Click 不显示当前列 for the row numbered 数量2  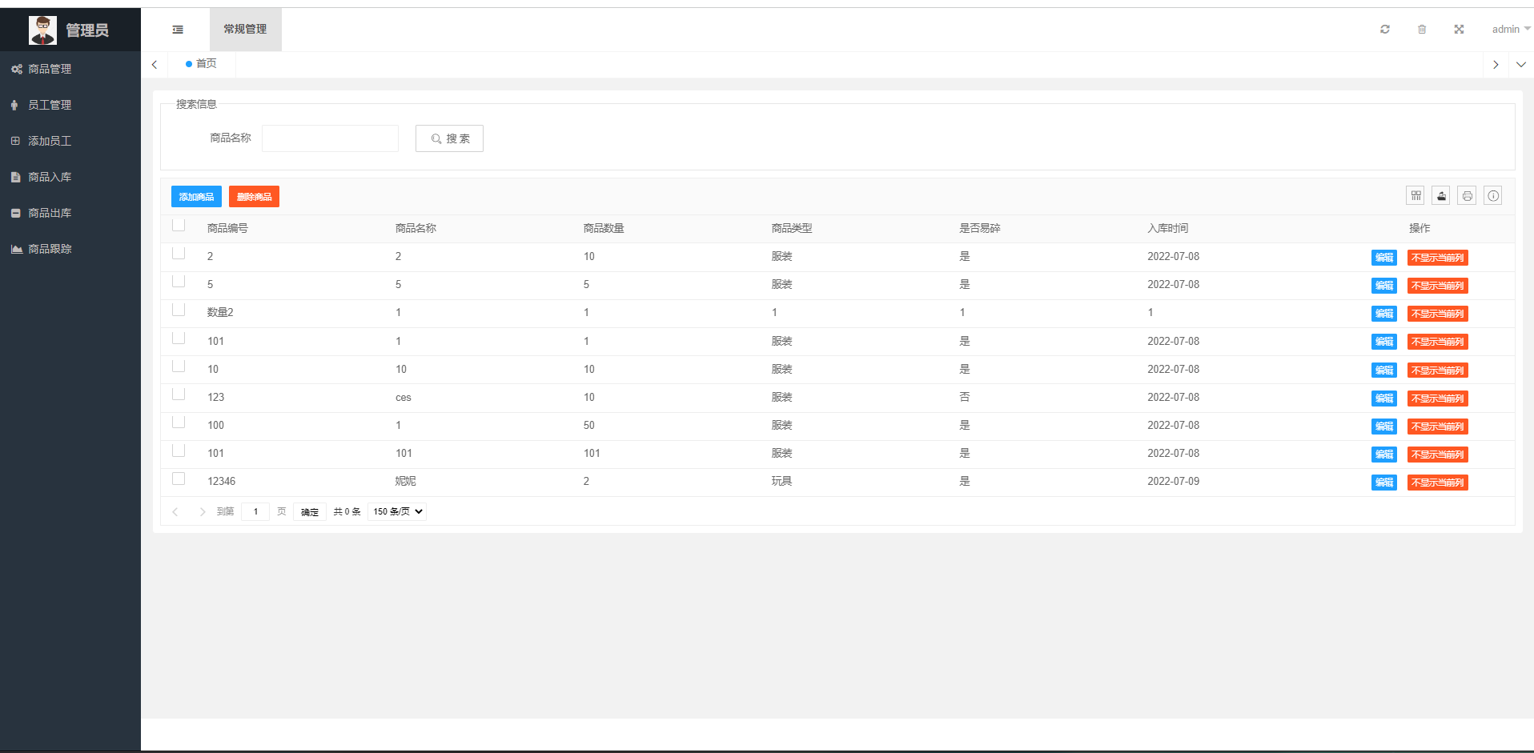1438,314
